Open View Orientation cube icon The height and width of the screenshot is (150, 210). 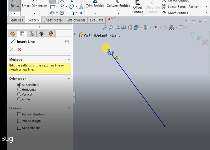click(x=136, y=27)
